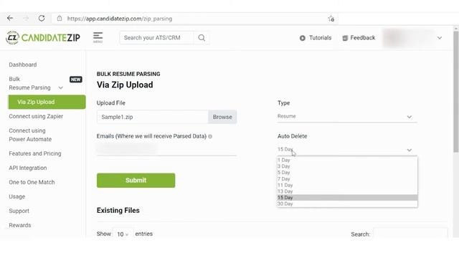This screenshot has width=459, height=258.
Task: Choose 11 Day from Auto Delete list
Action: point(347,185)
